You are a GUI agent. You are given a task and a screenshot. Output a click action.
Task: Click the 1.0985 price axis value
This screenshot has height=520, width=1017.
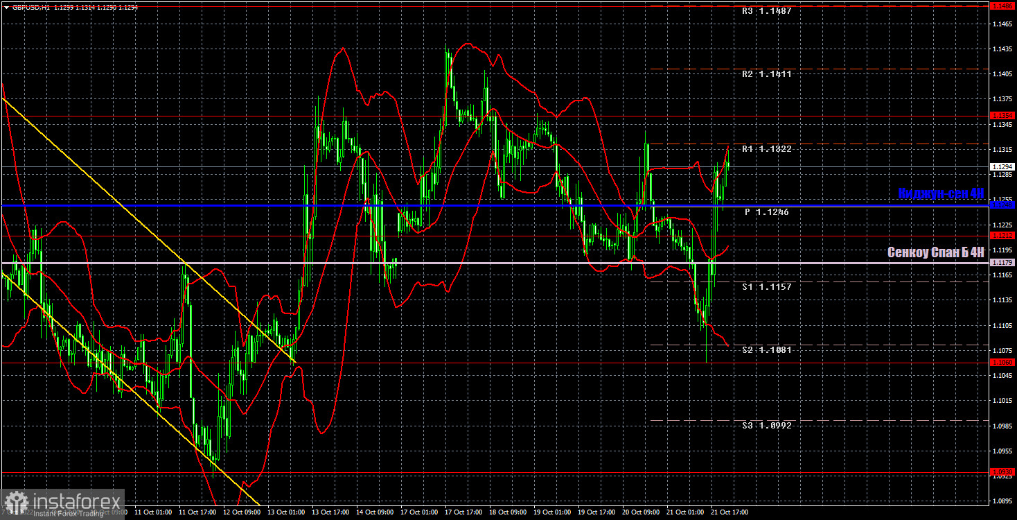point(1002,426)
